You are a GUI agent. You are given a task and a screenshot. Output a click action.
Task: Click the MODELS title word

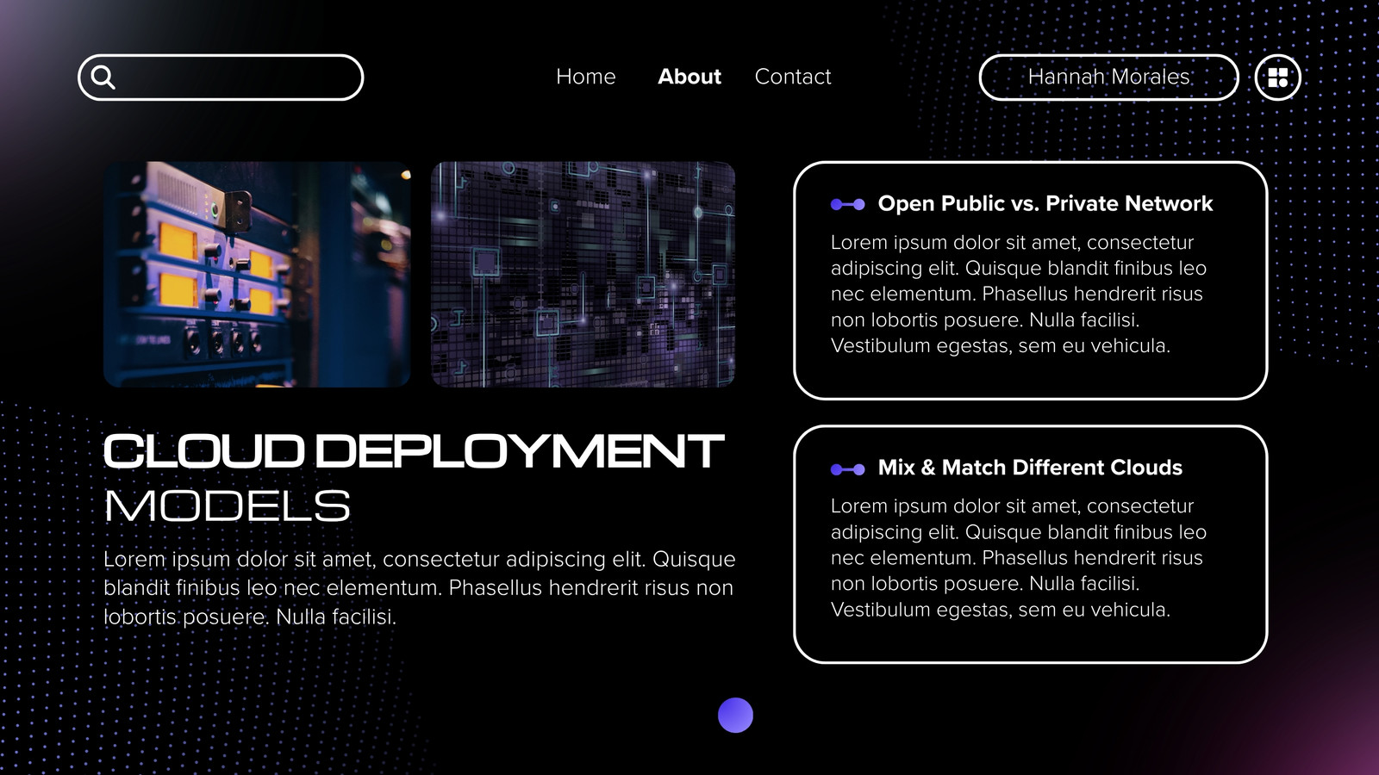[x=228, y=505]
